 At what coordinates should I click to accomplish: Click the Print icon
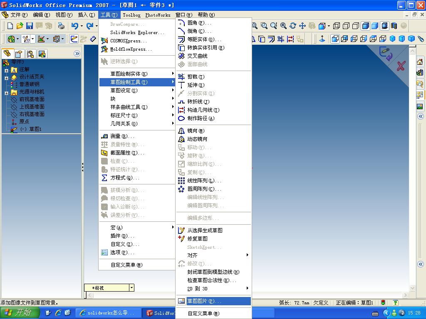[x=61, y=26]
